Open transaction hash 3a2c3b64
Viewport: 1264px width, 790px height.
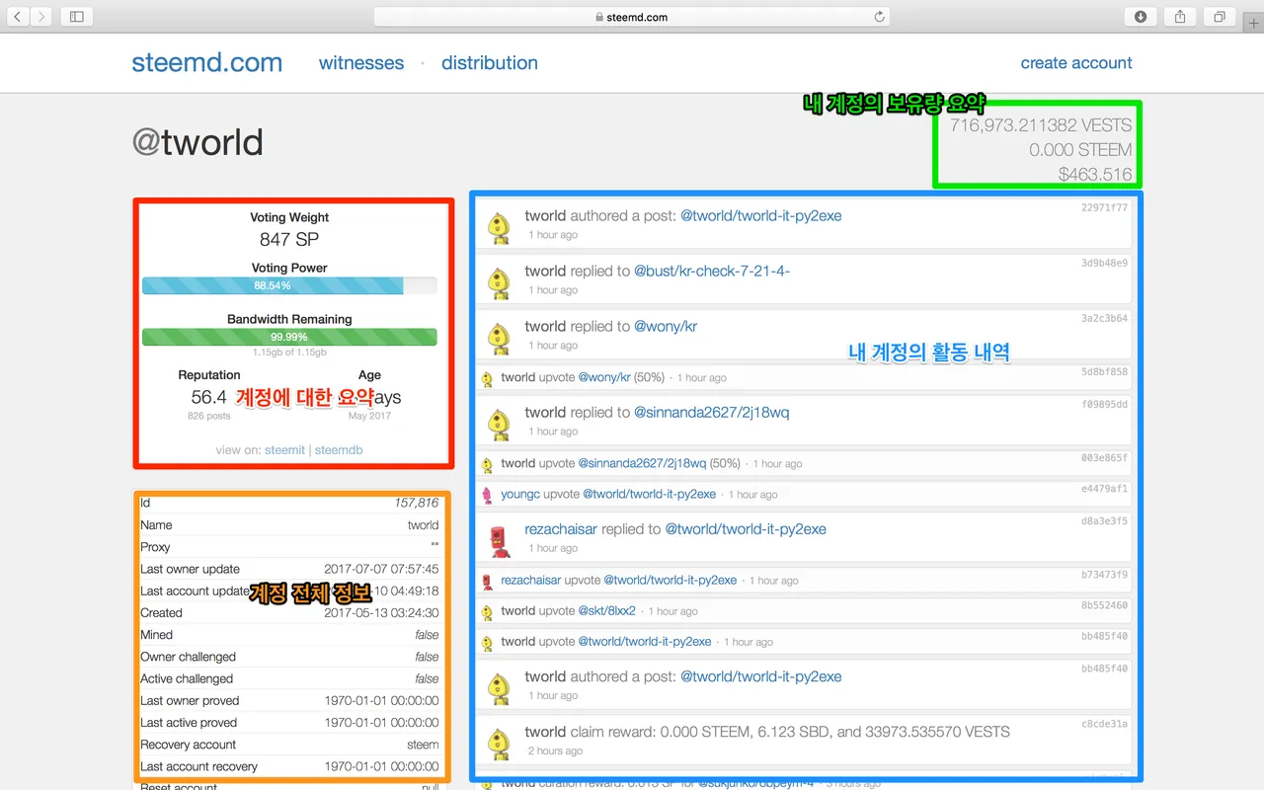pyautogui.click(x=1104, y=318)
